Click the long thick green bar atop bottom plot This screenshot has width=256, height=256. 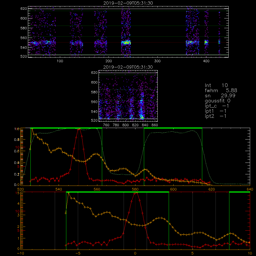point(118,192)
